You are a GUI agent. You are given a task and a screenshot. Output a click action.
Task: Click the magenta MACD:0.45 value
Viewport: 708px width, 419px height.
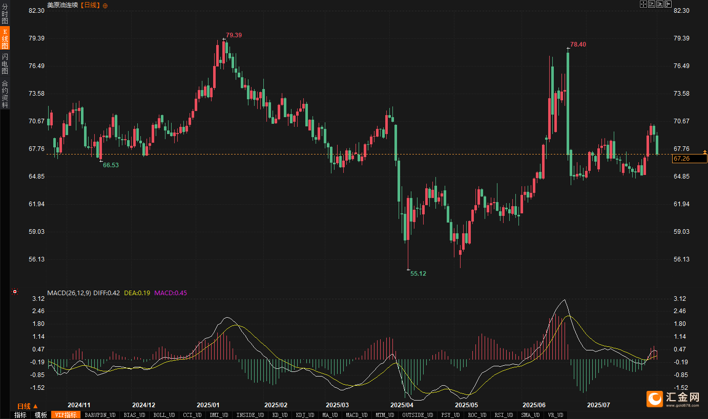point(171,293)
